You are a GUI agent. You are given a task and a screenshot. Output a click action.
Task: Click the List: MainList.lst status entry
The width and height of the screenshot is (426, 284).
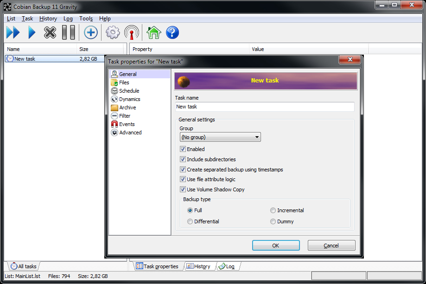coord(23,276)
